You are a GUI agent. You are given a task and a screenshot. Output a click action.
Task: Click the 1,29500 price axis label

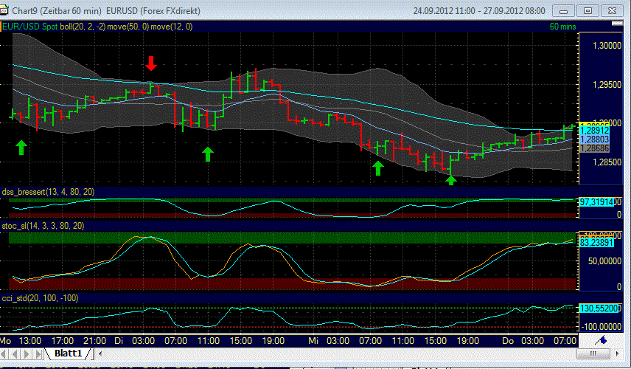point(607,85)
